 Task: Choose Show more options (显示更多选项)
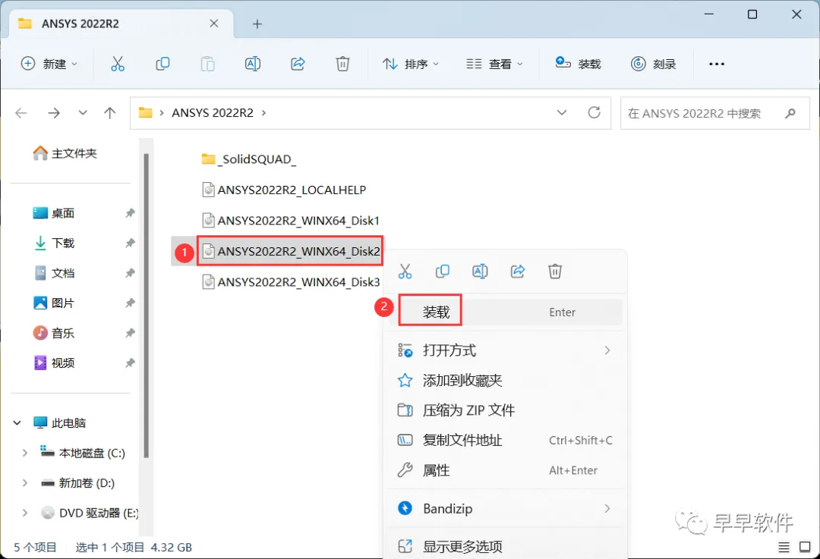505,546
